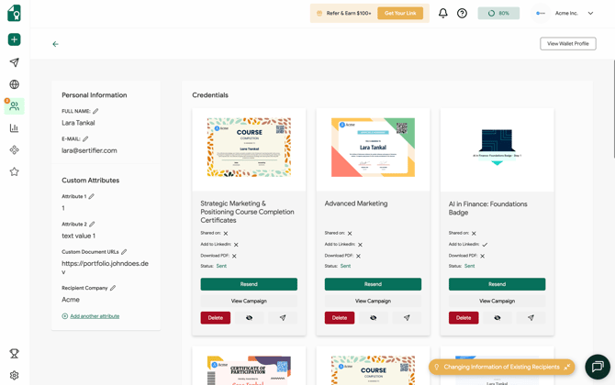
Task: Click View Wallet Profile button
Action: click(568, 43)
